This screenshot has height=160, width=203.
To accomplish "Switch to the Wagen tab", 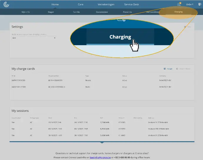I will click(x=51, y=12).
